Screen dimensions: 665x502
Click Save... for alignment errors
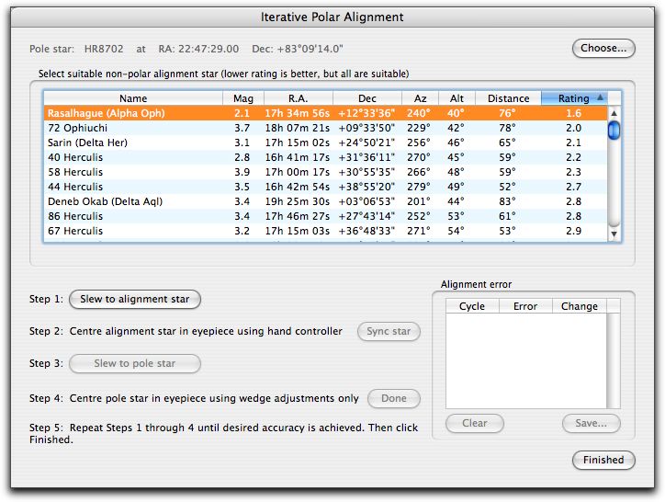pyautogui.click(x=591, y=424)
